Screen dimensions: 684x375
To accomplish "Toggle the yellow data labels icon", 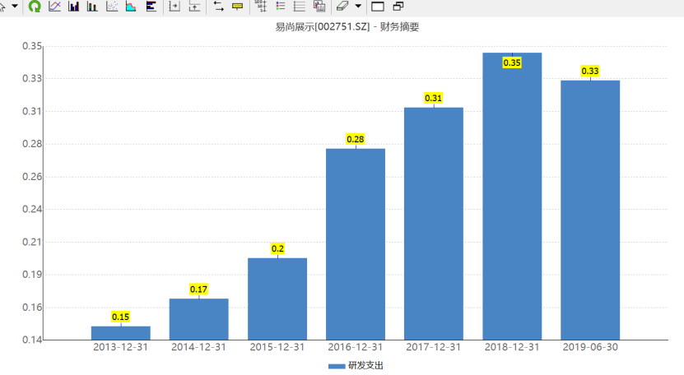I will 237,6.
